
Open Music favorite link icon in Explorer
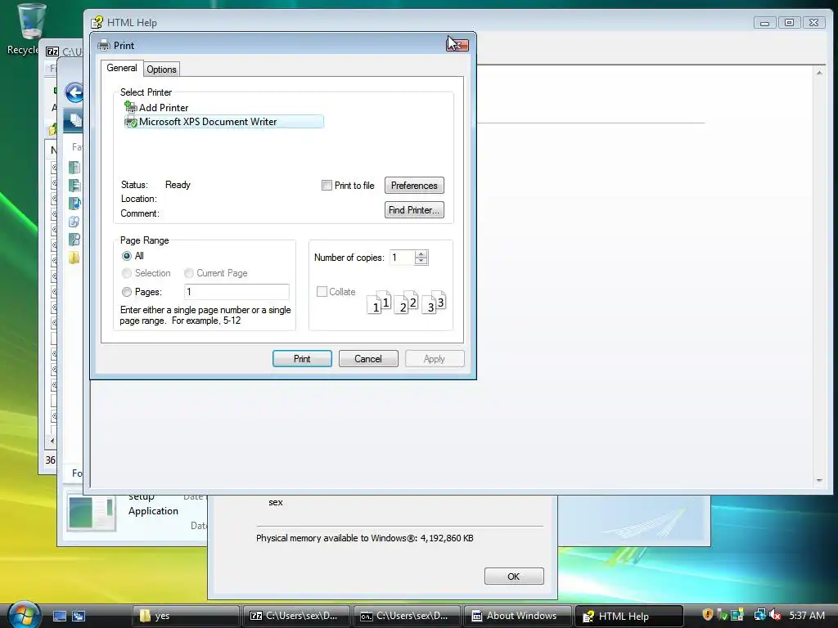(74, 204)
